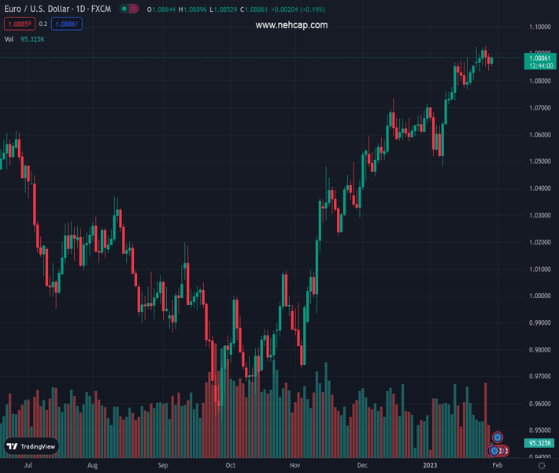
Task: Click the spread value 0.2 between prices
Action: pos(43,24)
